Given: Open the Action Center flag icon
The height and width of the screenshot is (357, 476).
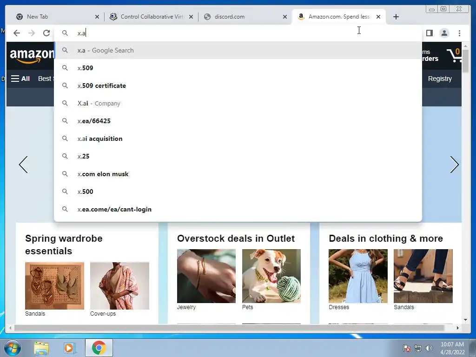Looking at the screenshot, I should (407, 348).
